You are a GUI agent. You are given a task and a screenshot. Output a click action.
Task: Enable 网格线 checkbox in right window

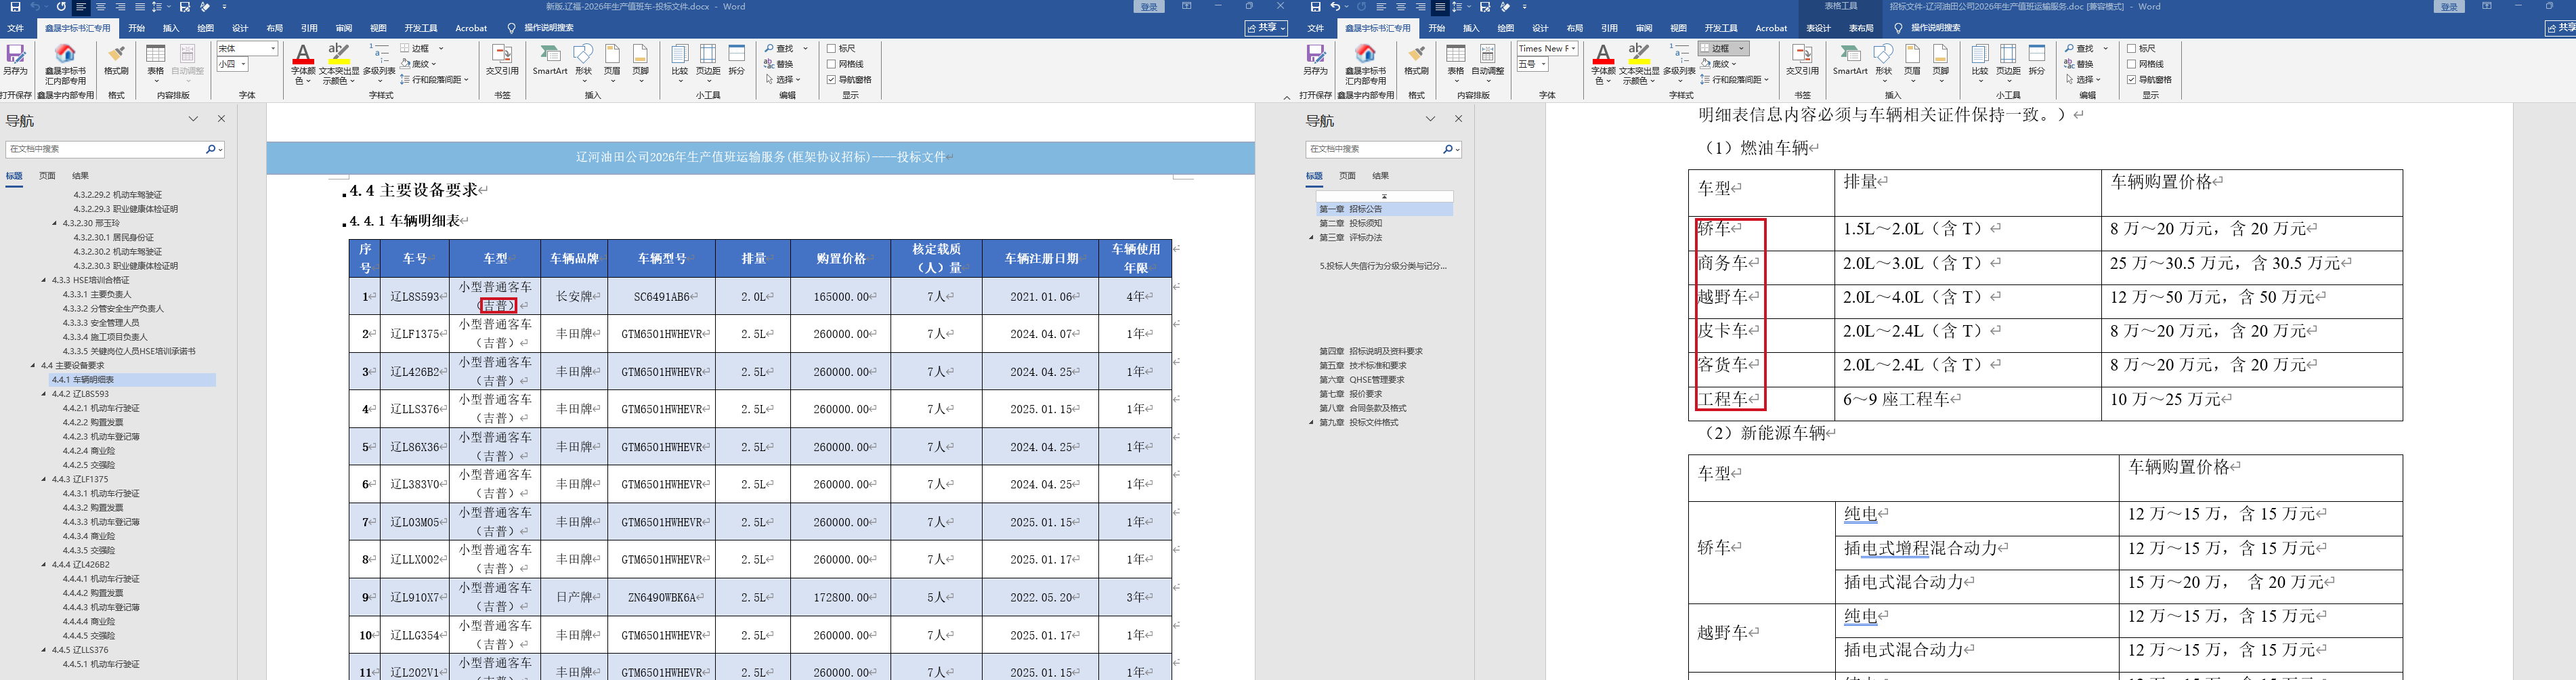(x=2131, y=64)
